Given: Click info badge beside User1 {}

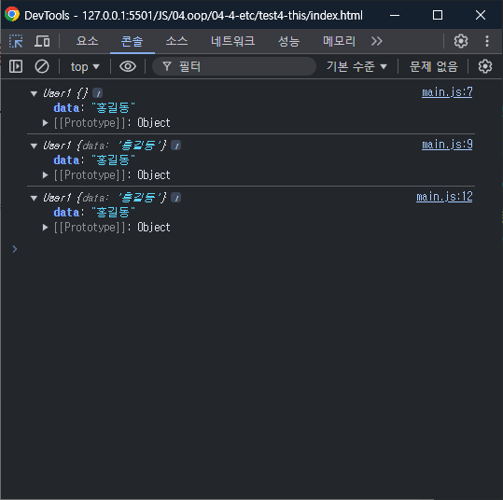Looking at the screenshot, I should tap(97, 93).
